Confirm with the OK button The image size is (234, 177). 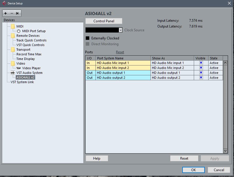click(194, 170)
